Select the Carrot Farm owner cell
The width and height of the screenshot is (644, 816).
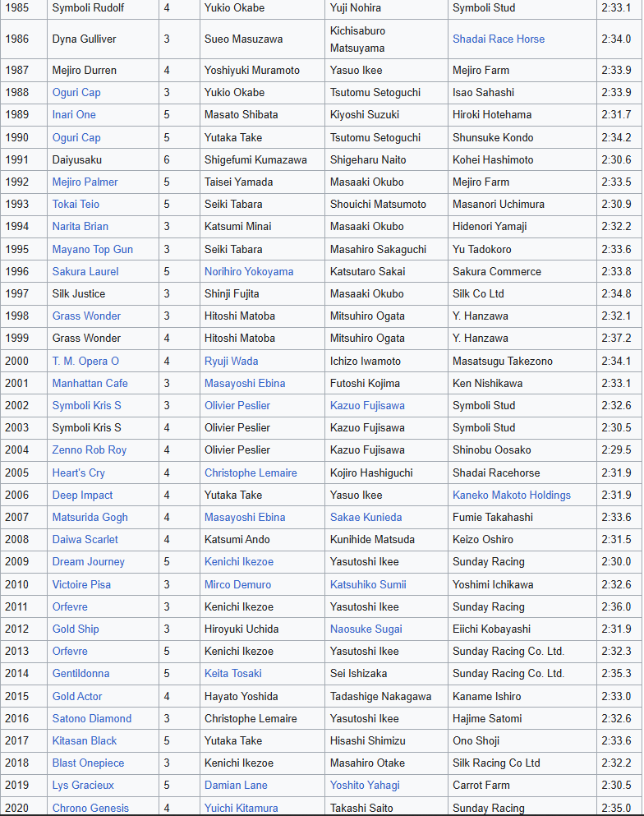(522, 786)
